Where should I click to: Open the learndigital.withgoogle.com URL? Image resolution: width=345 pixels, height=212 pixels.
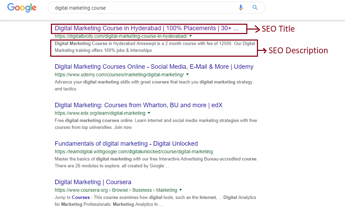tap(134, 152)
